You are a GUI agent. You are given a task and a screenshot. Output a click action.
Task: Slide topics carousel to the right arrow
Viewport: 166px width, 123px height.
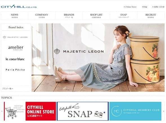[x=164, y=111]
